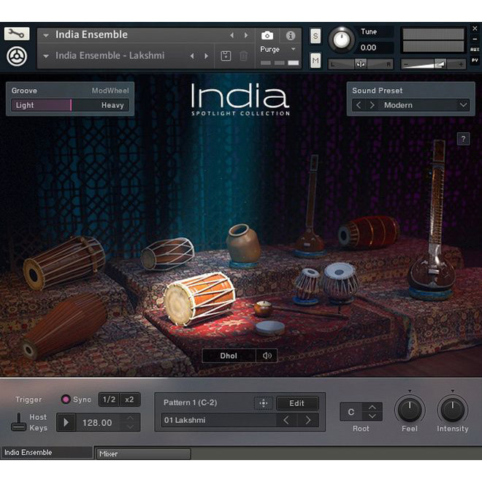Select the tabla drum pair
482x482 pixels.
pos(326,283)
